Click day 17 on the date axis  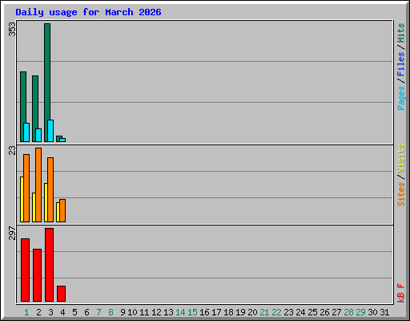point(216,312)
